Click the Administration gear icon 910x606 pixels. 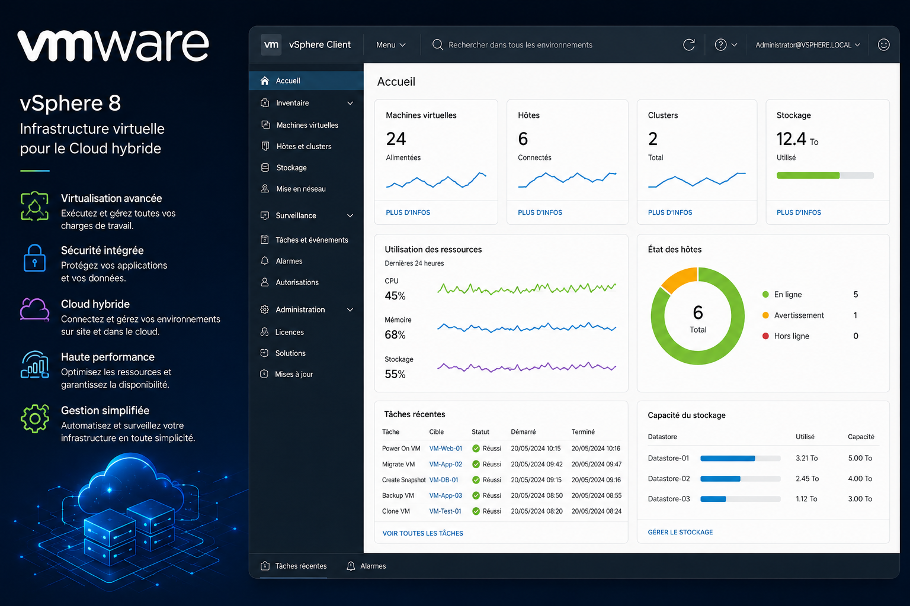[x=265, y=310]
